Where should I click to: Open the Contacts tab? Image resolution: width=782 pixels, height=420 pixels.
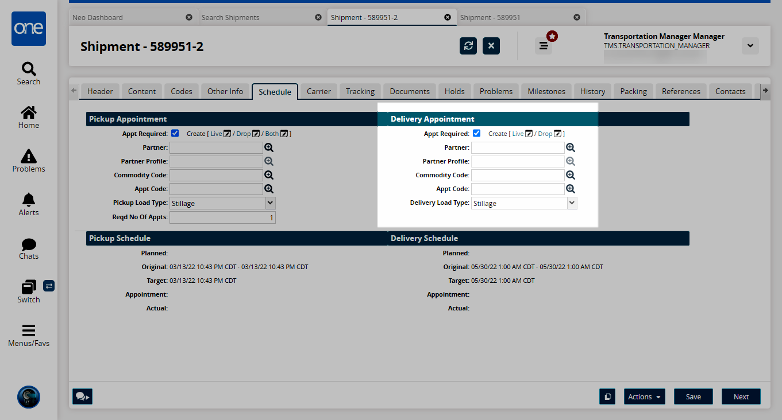click(x=730, y=91)
